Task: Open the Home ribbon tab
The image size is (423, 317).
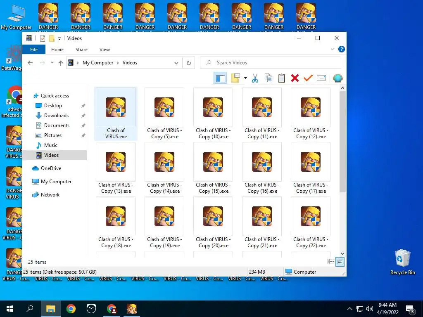Action: click(x=57, y=50)
